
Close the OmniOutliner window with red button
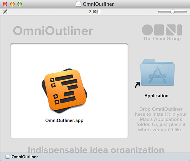point(5,4)
